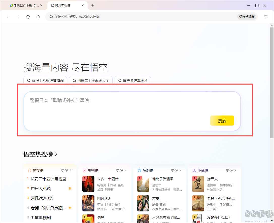Click the 小说榜 book icon
This screenshot has height=223, width=274.
pyautogui.click(x=194, y=170)
